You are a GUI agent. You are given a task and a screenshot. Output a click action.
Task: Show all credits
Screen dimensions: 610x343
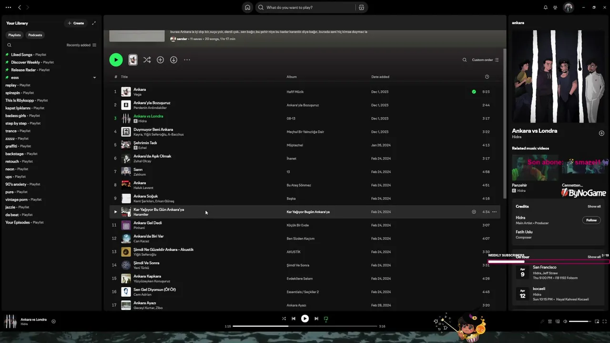tap(594, 206)
